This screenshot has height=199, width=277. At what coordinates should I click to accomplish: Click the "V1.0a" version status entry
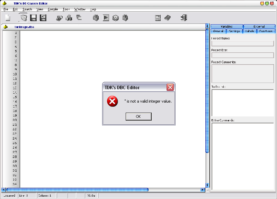point(91,196)
